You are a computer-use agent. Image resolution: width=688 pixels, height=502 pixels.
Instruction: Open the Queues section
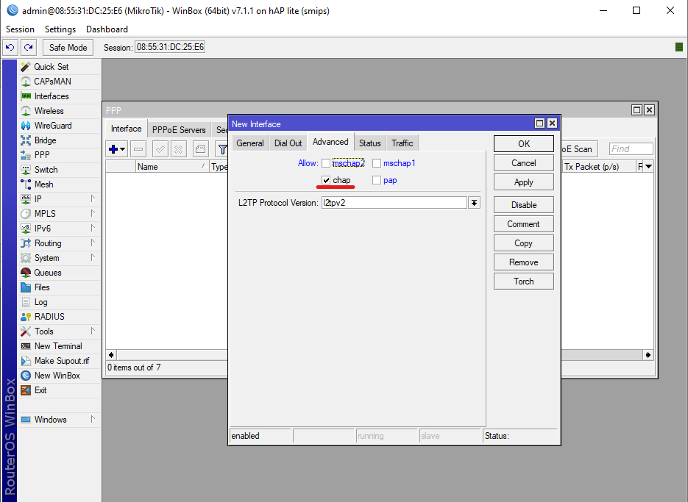pos(48,273)
